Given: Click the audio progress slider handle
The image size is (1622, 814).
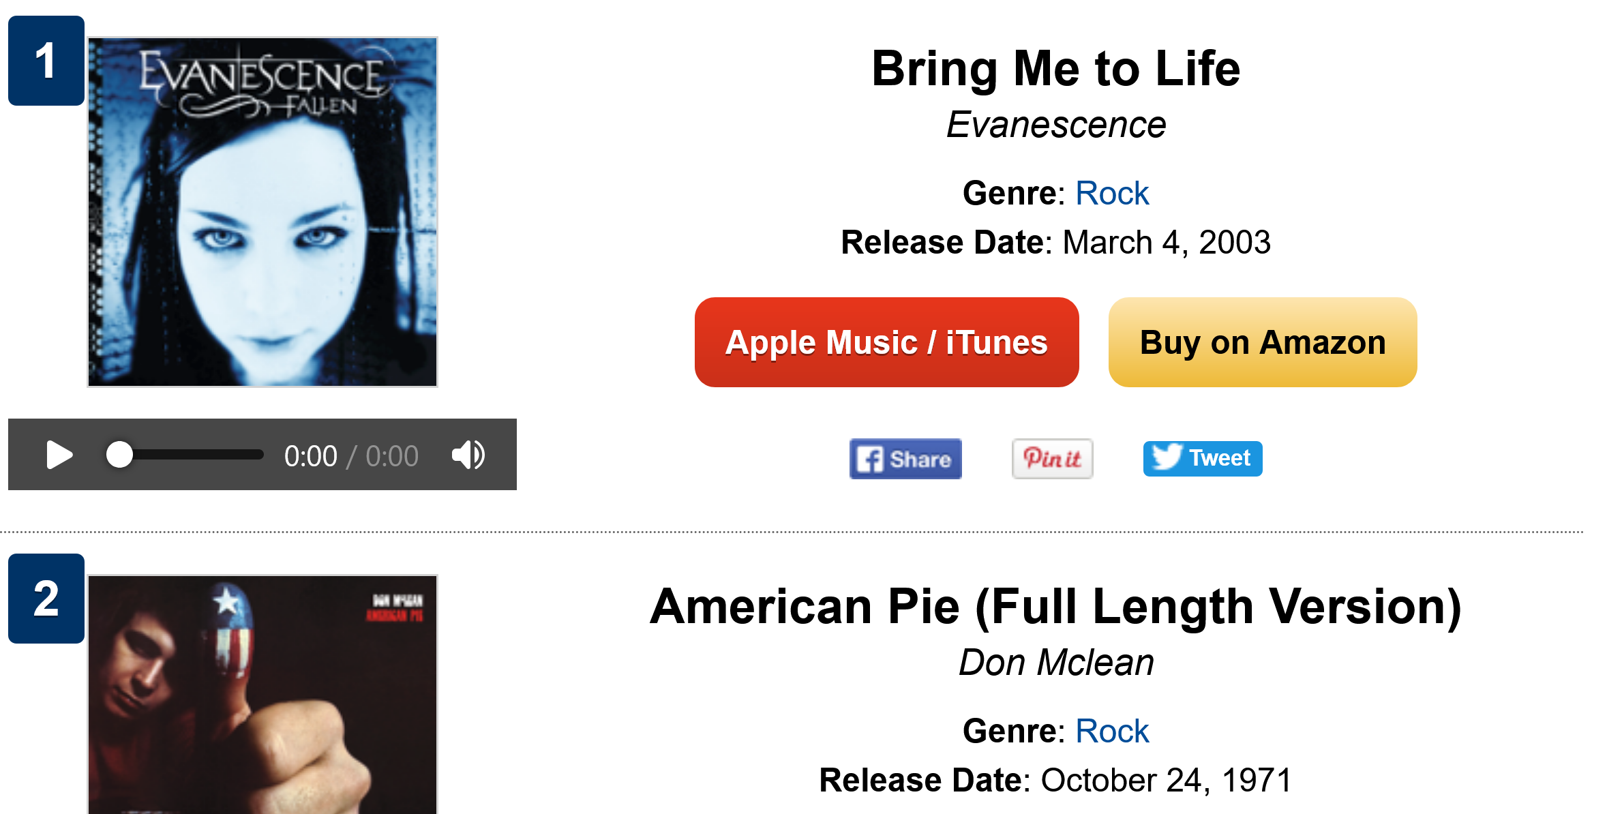Looking at the screenshot, I should point(120,455).
